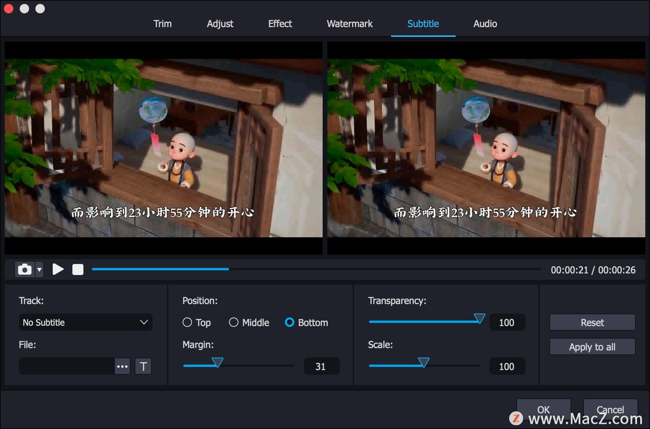Click the original video preview on the left
The width and height of the screenshot is (650, 429).
pyautogui.click(x=164, y=148)
